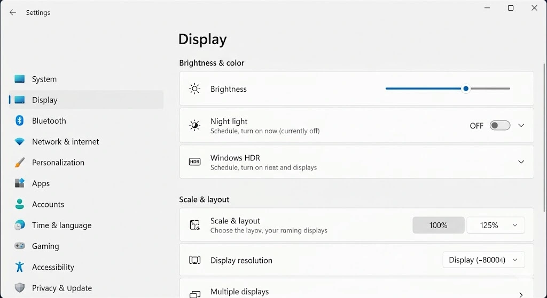
Task: Open the Display resolution dropdown
Action: (483, 260)
